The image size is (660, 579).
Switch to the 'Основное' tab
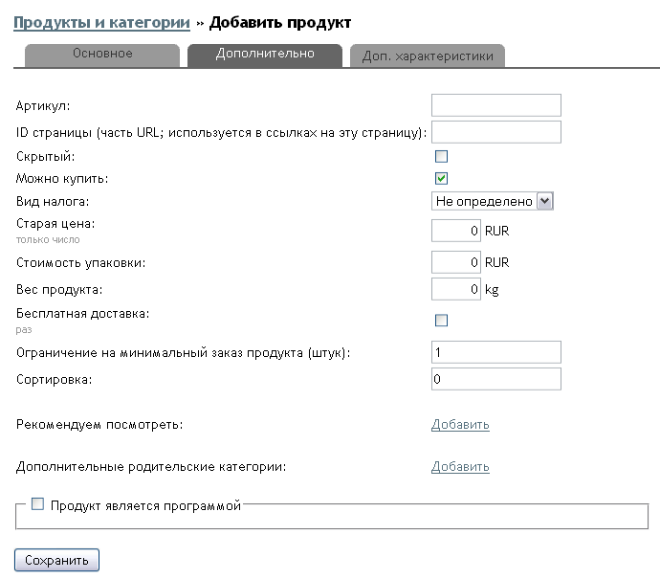(102, 55)
